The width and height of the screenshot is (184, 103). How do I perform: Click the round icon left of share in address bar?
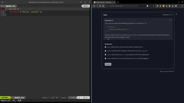(x=147, y=6)
